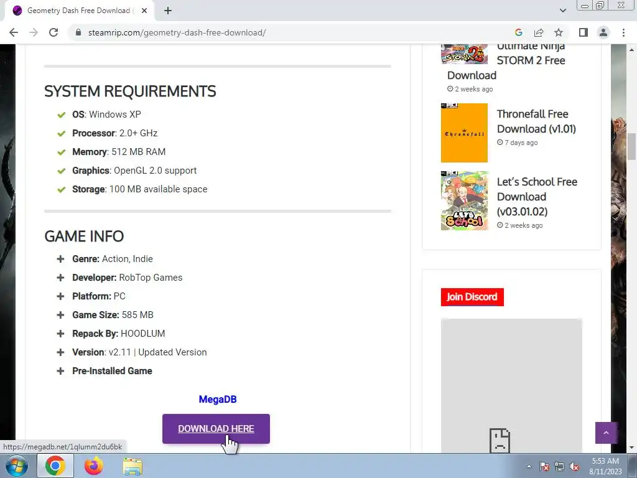Click the broken page icon in Discord widget
The image size is (637, 478).
tap(500, 440)
